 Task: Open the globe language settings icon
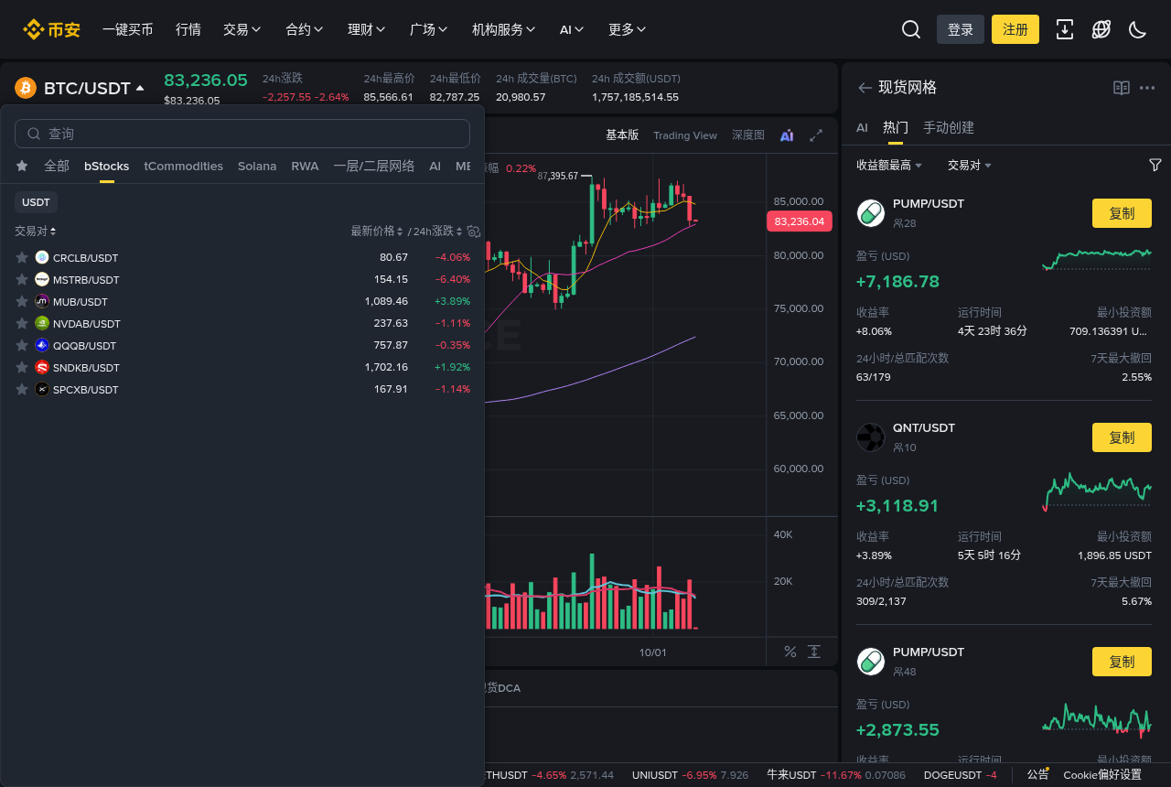[x=1101, y=29]
